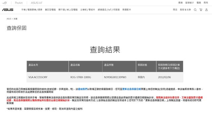Click the ASUS breadcrumb link
The image size is (212, 120).
click(x=9, y=19)
